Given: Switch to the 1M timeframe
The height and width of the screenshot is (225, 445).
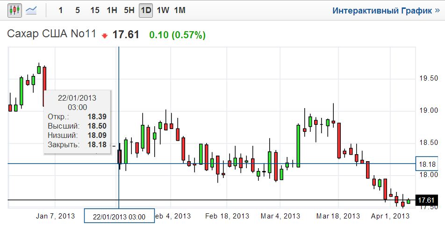Looking at the screenshot, I should (179, 10).
